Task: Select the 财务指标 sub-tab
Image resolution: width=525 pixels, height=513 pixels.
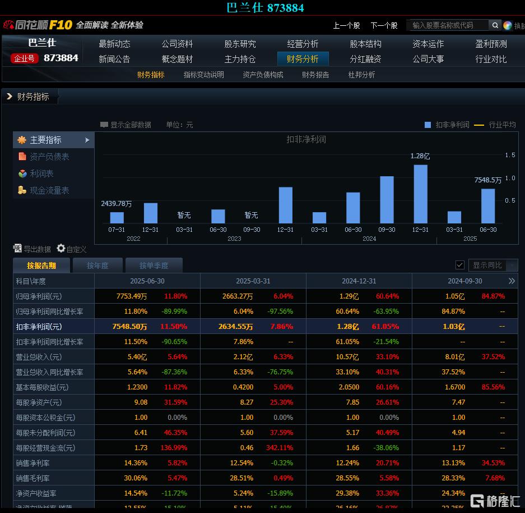Action: (x=151, y=75)
